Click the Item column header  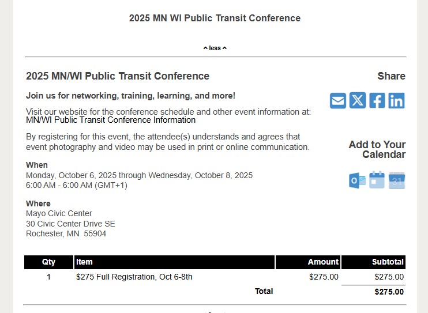coord(174,262)
